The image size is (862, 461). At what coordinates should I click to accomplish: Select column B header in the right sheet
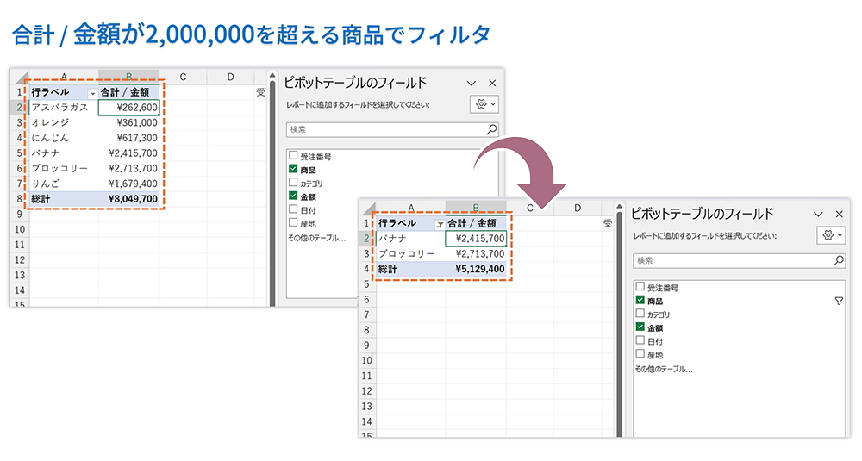(476, 208)
